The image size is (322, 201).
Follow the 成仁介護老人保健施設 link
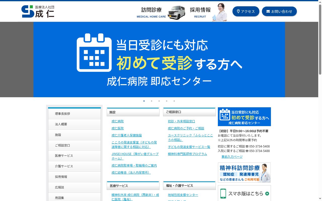click(127, 135)
